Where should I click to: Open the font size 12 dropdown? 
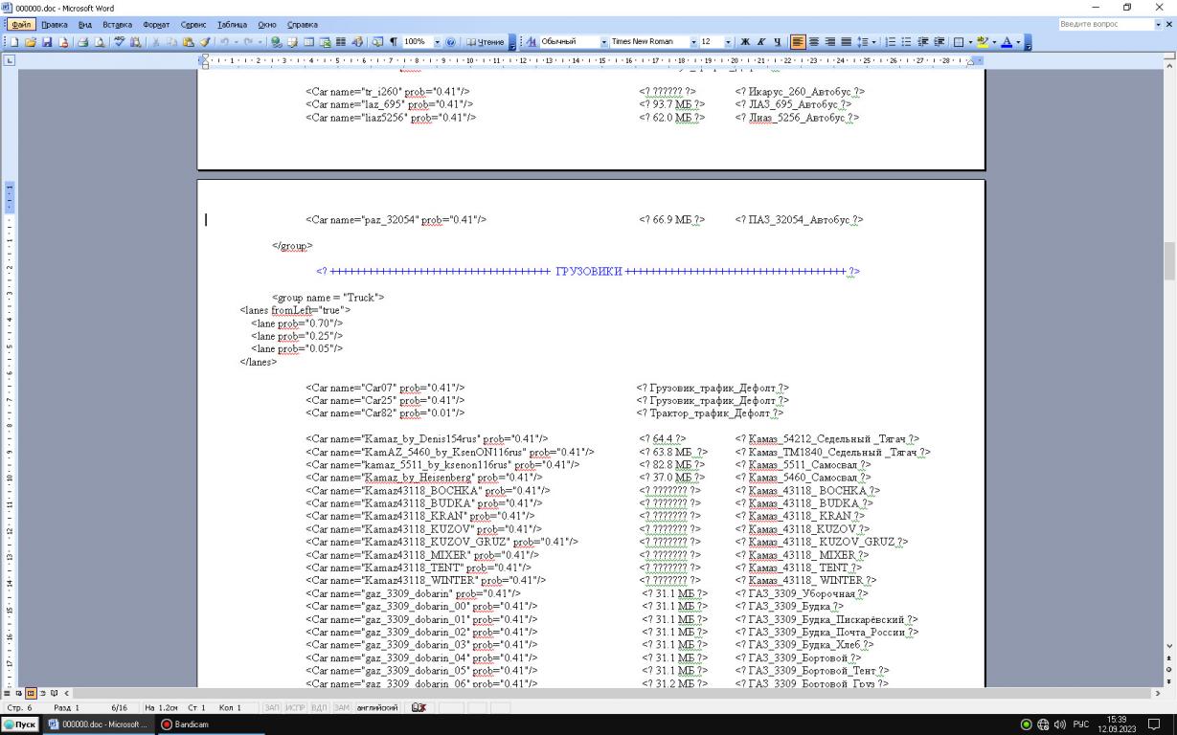click(730, 42)
